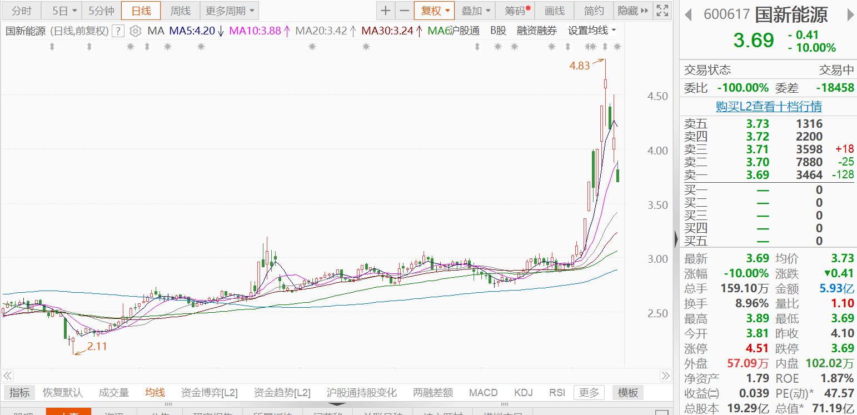This screenshot has width=857, height=415.
Task: Go to next stock with right arrow
Action: (x=848, y=15)
